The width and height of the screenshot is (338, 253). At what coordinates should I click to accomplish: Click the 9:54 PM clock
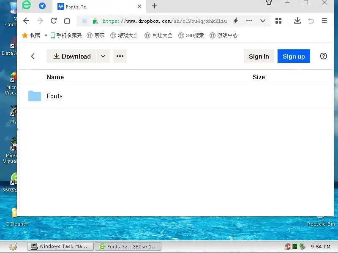(321, 247)
